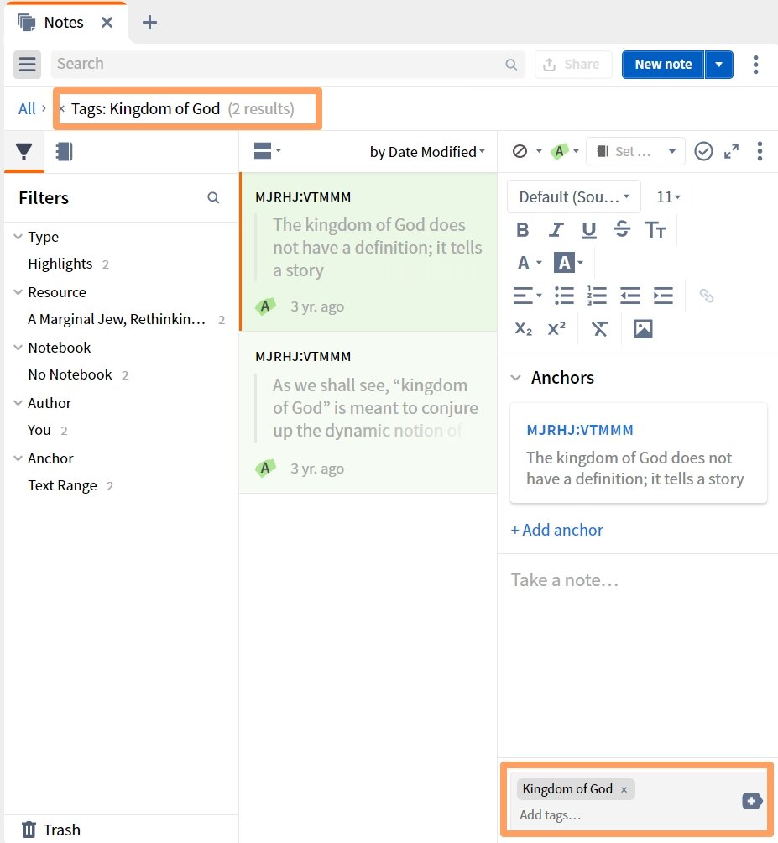Filter by No Notebook
The image size is (778, 843).
78,374
